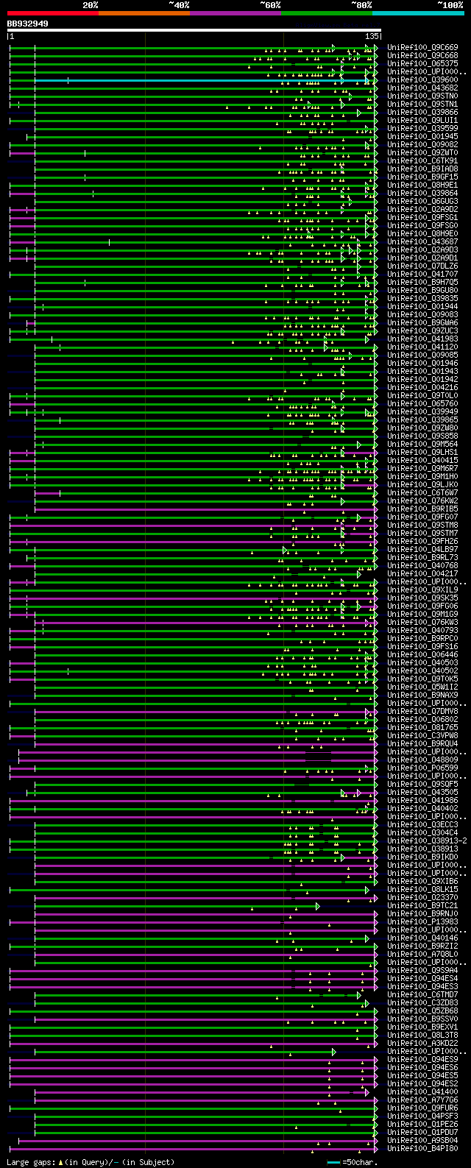Open hit UniRef100_Q39600
The height and width of the screenshot is (1168, 471).
tap(422, 79)
